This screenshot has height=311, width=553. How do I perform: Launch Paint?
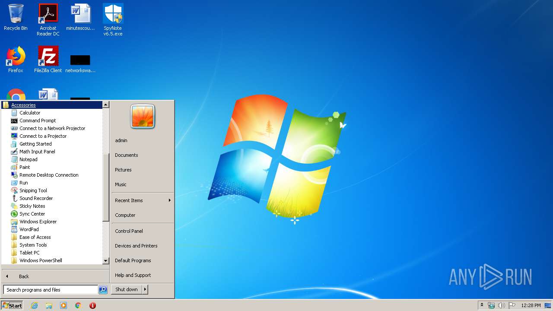[x=25, y=167]
